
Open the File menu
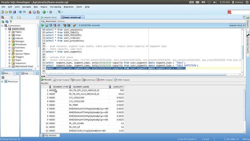coord(3,7)
